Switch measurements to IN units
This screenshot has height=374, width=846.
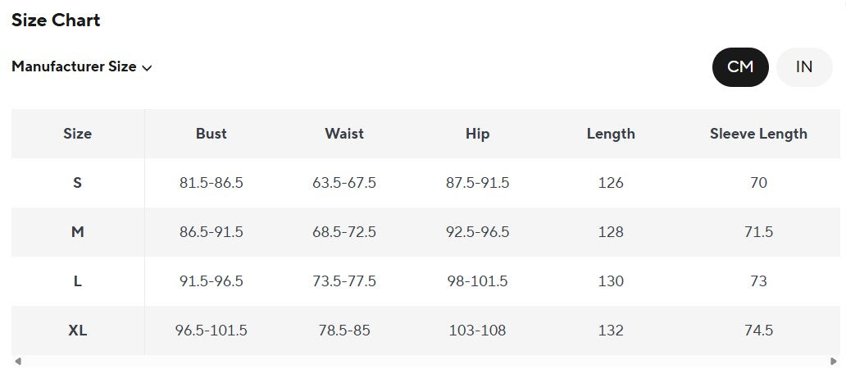(x=804, y=67)
